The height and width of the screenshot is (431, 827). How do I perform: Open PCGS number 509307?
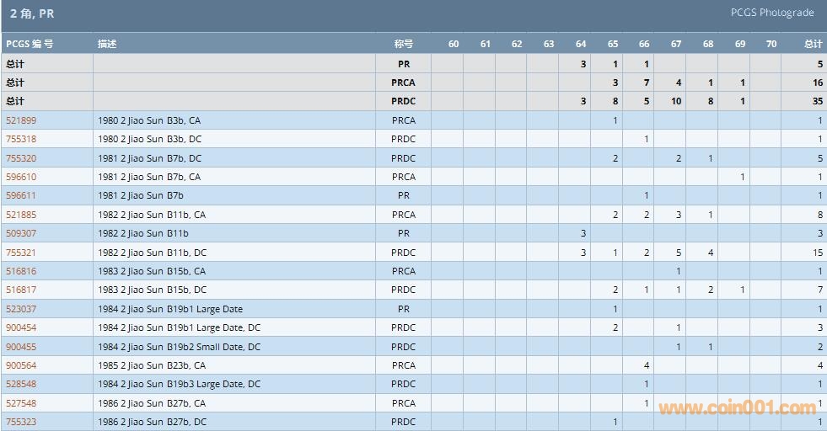[21, 233]
